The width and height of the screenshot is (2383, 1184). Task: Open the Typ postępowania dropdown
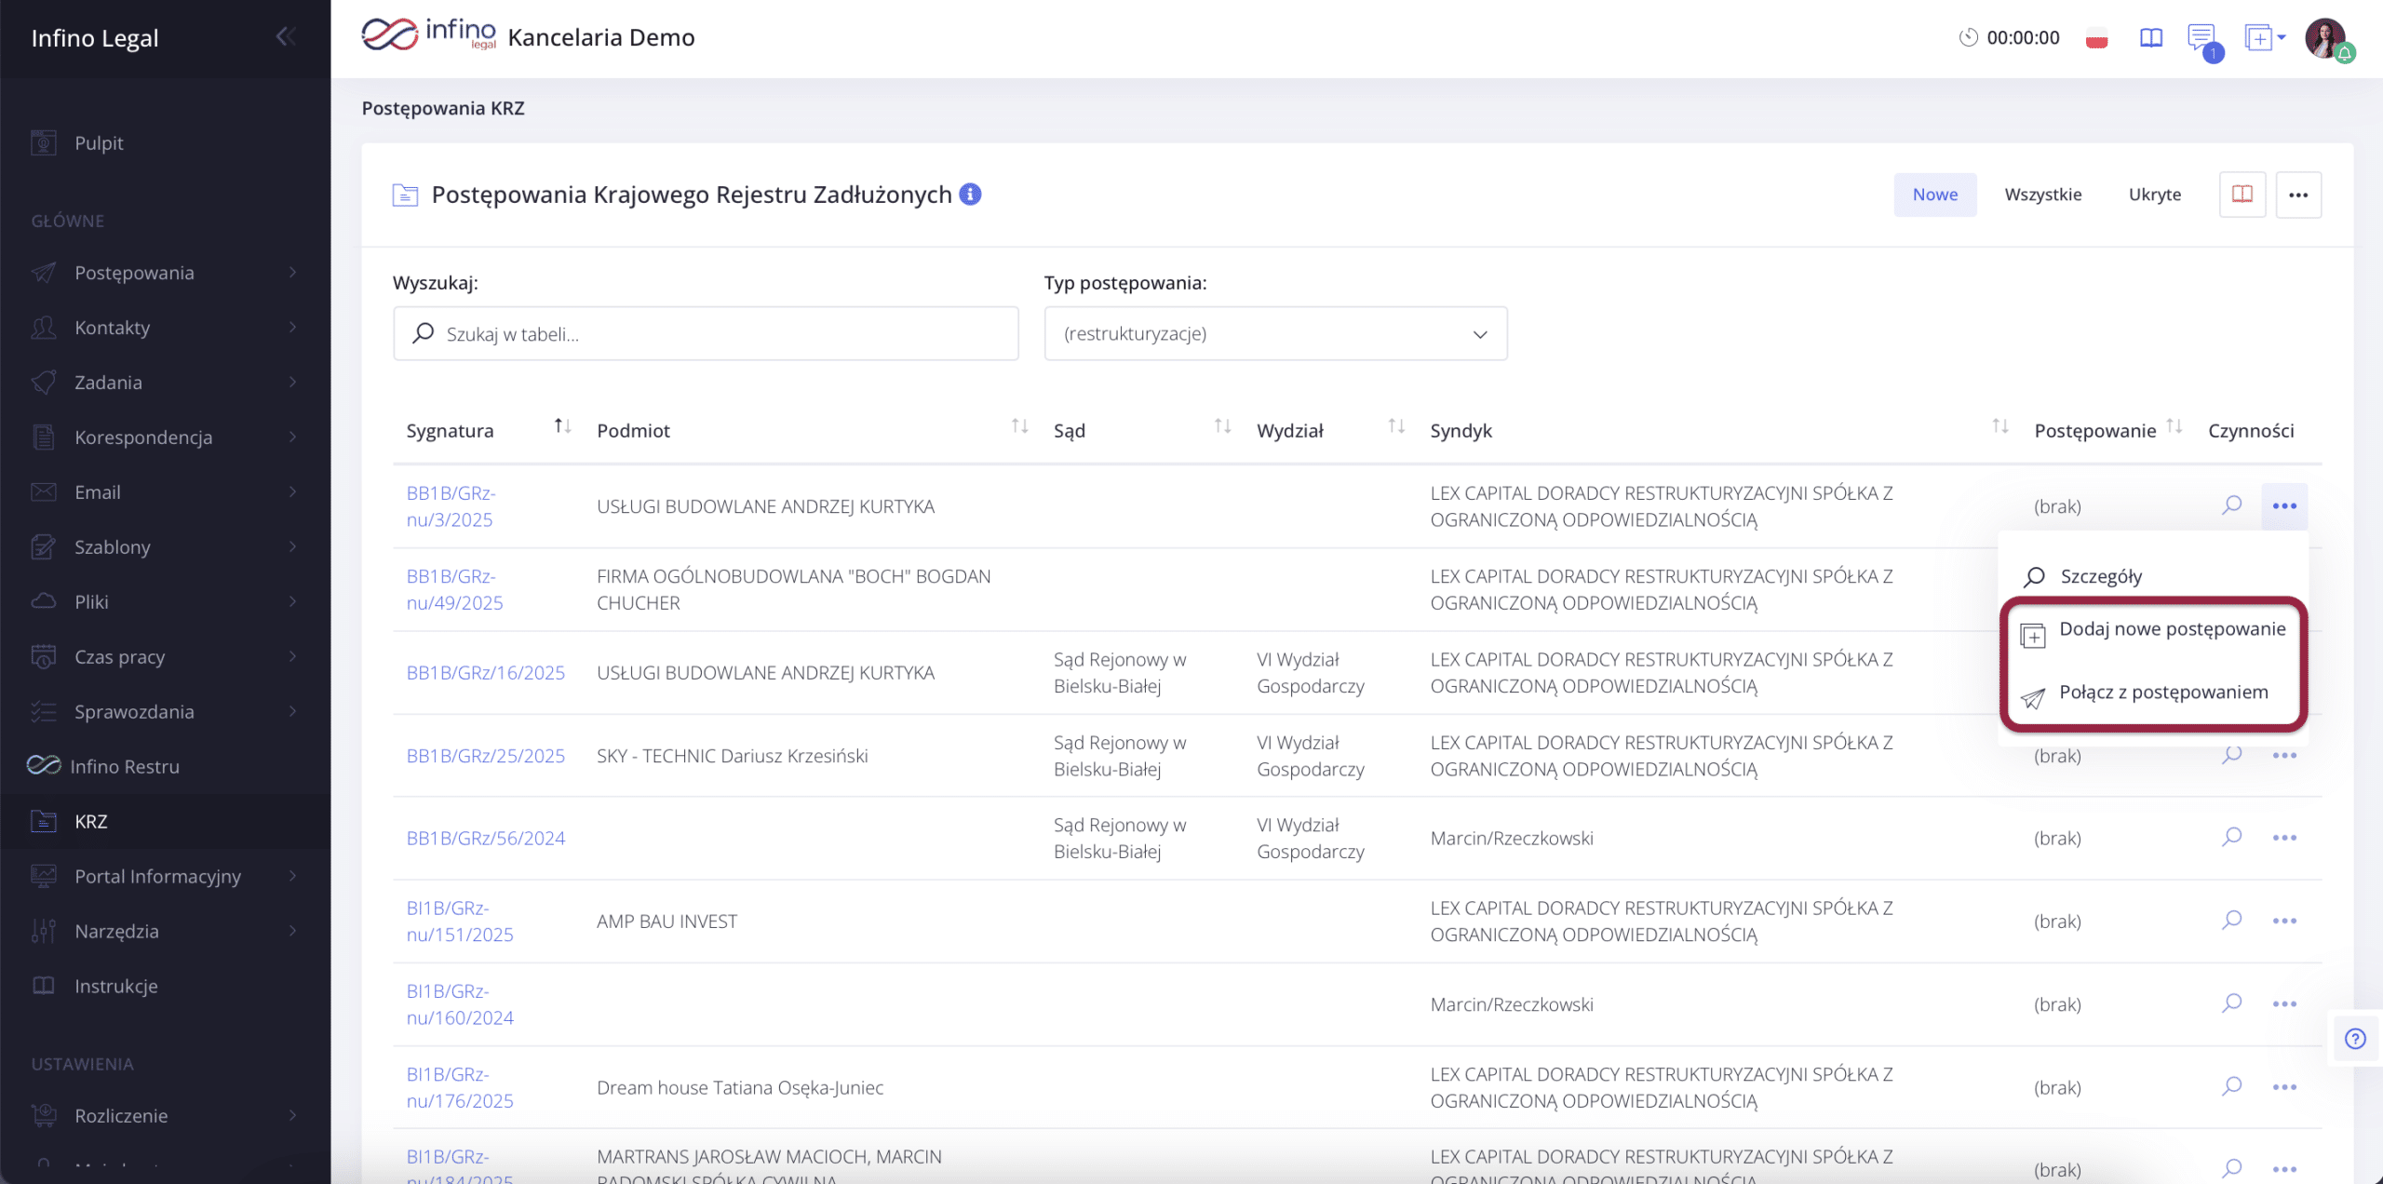1275,333
